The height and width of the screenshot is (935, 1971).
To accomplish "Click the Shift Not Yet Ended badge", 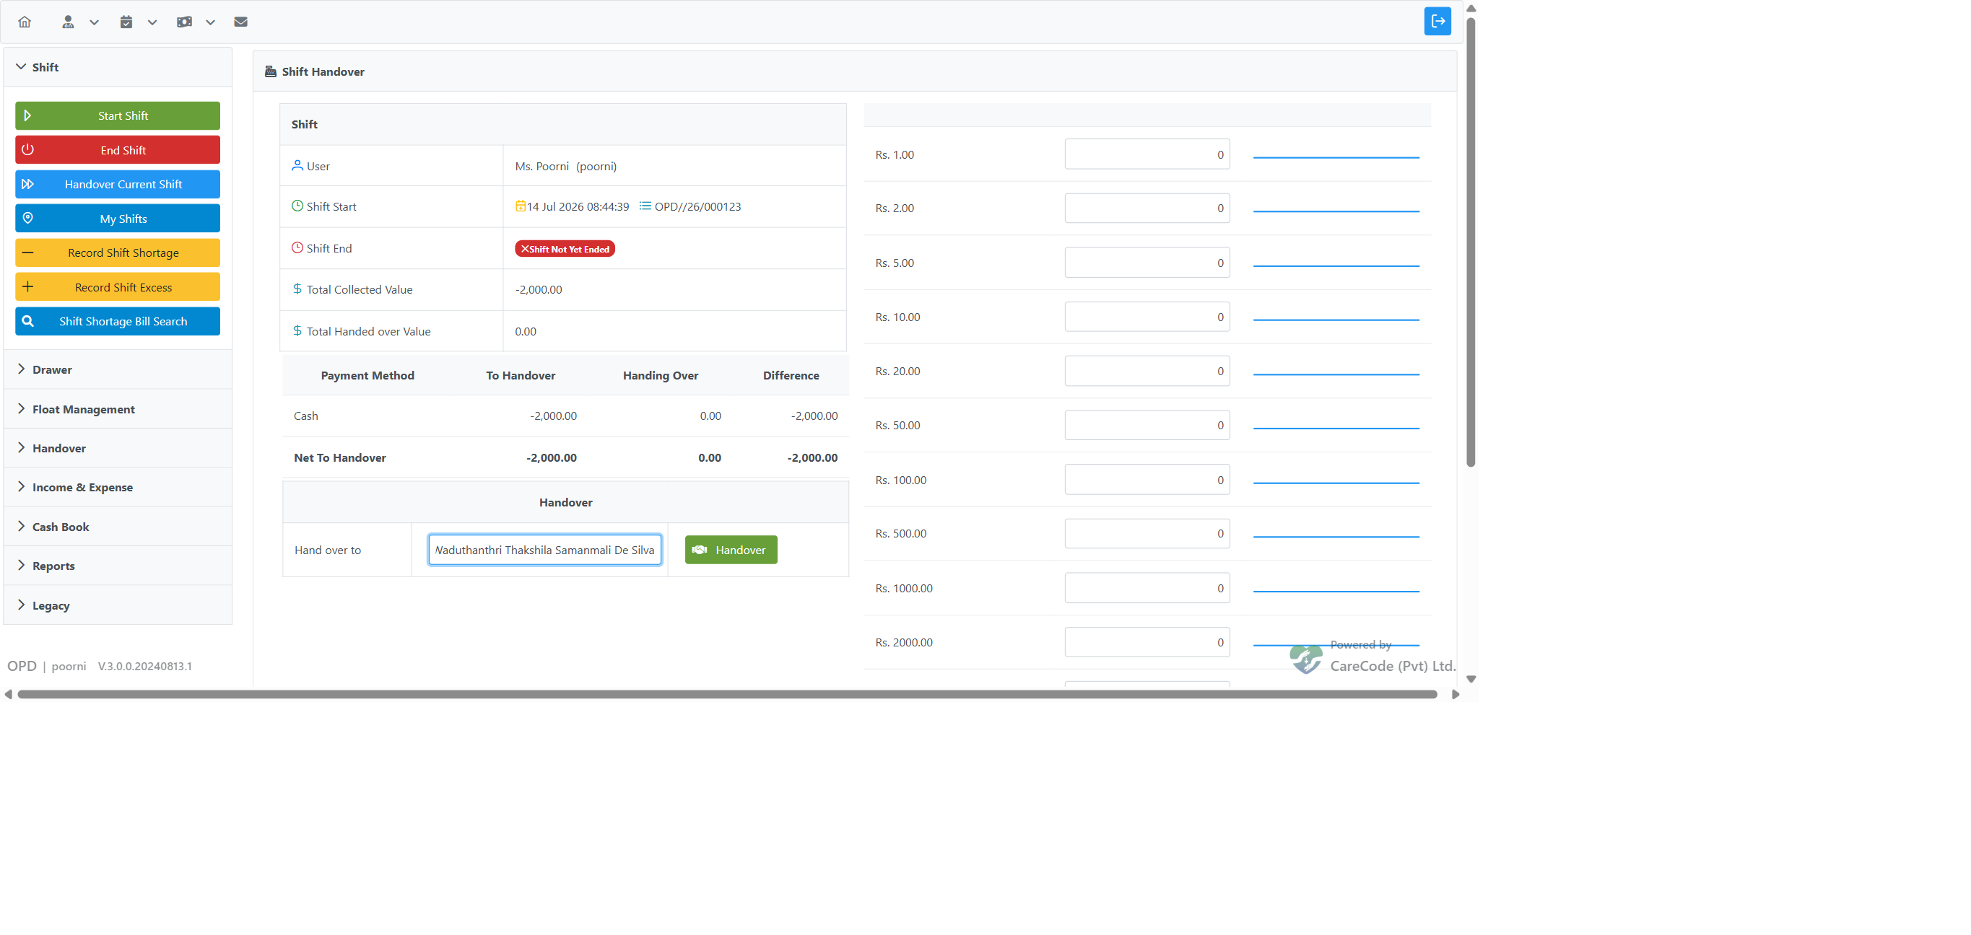I will (x=565, y=249).
